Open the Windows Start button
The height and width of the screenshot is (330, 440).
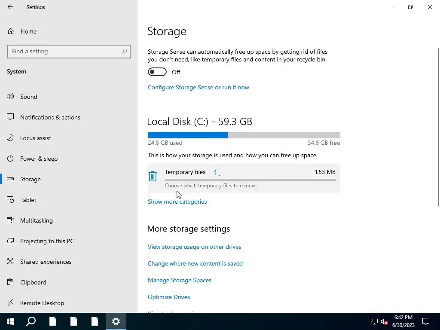[10, 321]
